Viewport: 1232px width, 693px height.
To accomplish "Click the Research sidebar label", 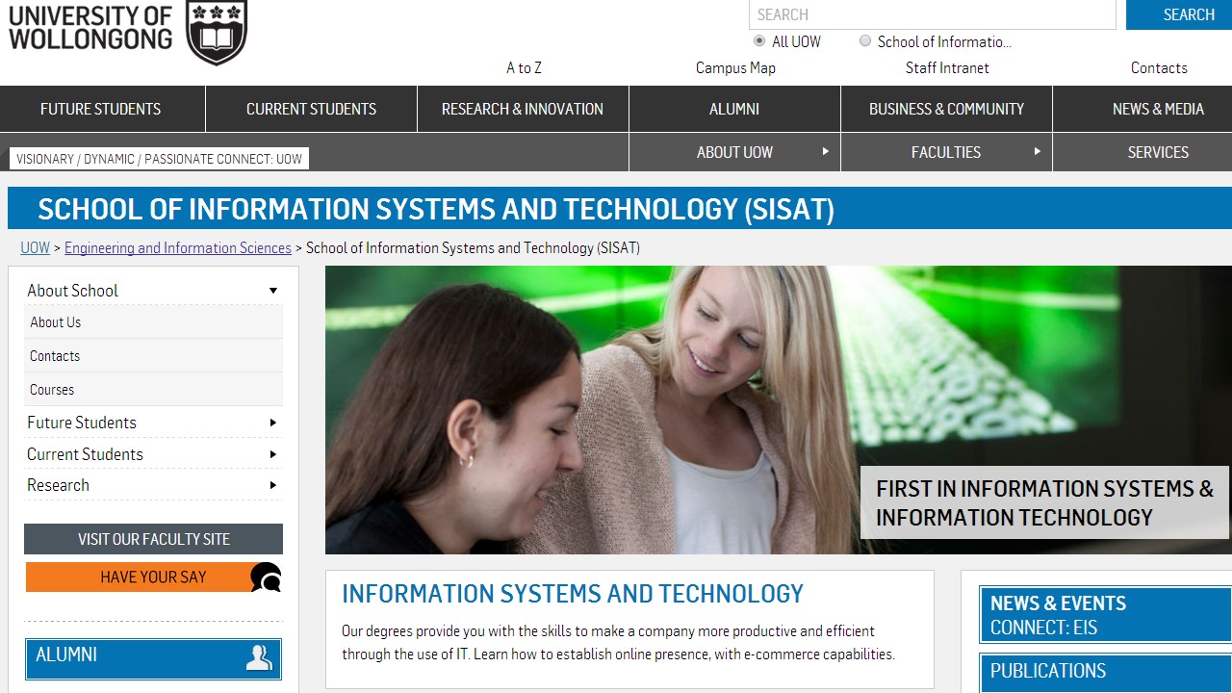I will (58, 485).
